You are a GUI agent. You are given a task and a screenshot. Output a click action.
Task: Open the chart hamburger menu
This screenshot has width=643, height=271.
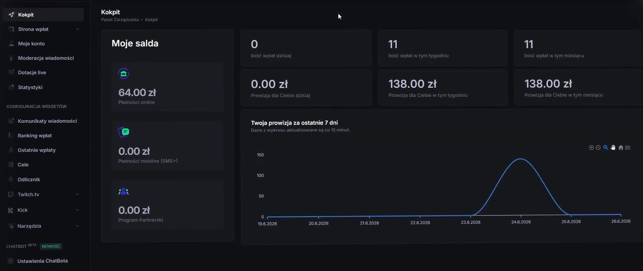(628, 148)
